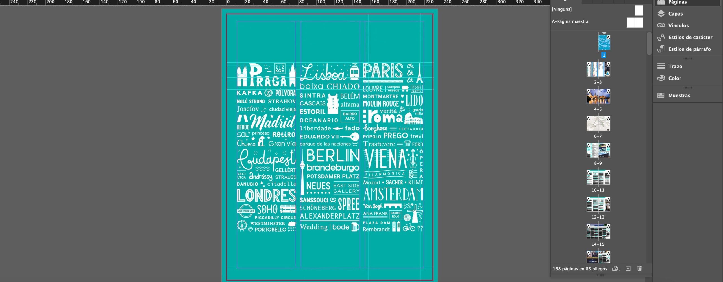Select the spread 12-13 thumbnail
The image size is (723, 282).
click(598, 204)
